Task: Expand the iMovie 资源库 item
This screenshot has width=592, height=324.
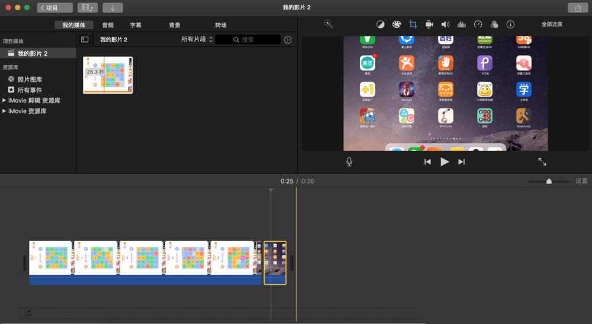Action: pos(4,111)
